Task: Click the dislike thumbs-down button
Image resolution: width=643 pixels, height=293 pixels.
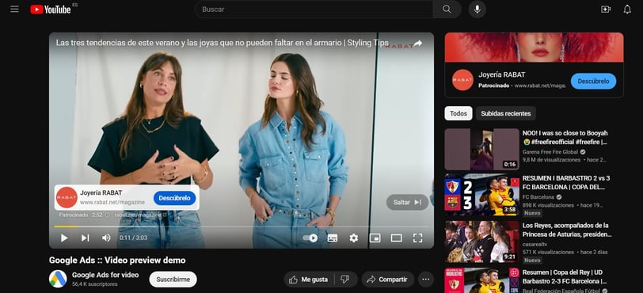Action: coord(345,280)
